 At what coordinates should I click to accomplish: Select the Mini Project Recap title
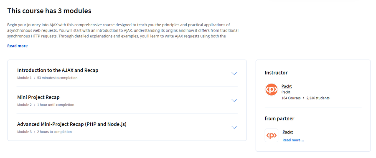(x=38, y=97)
